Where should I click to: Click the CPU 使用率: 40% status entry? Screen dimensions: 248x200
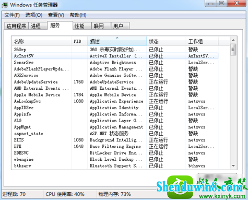click(65, 194)
